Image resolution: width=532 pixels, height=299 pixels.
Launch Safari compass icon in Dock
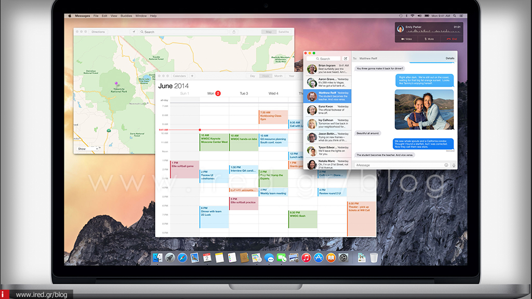pos(182,258)
